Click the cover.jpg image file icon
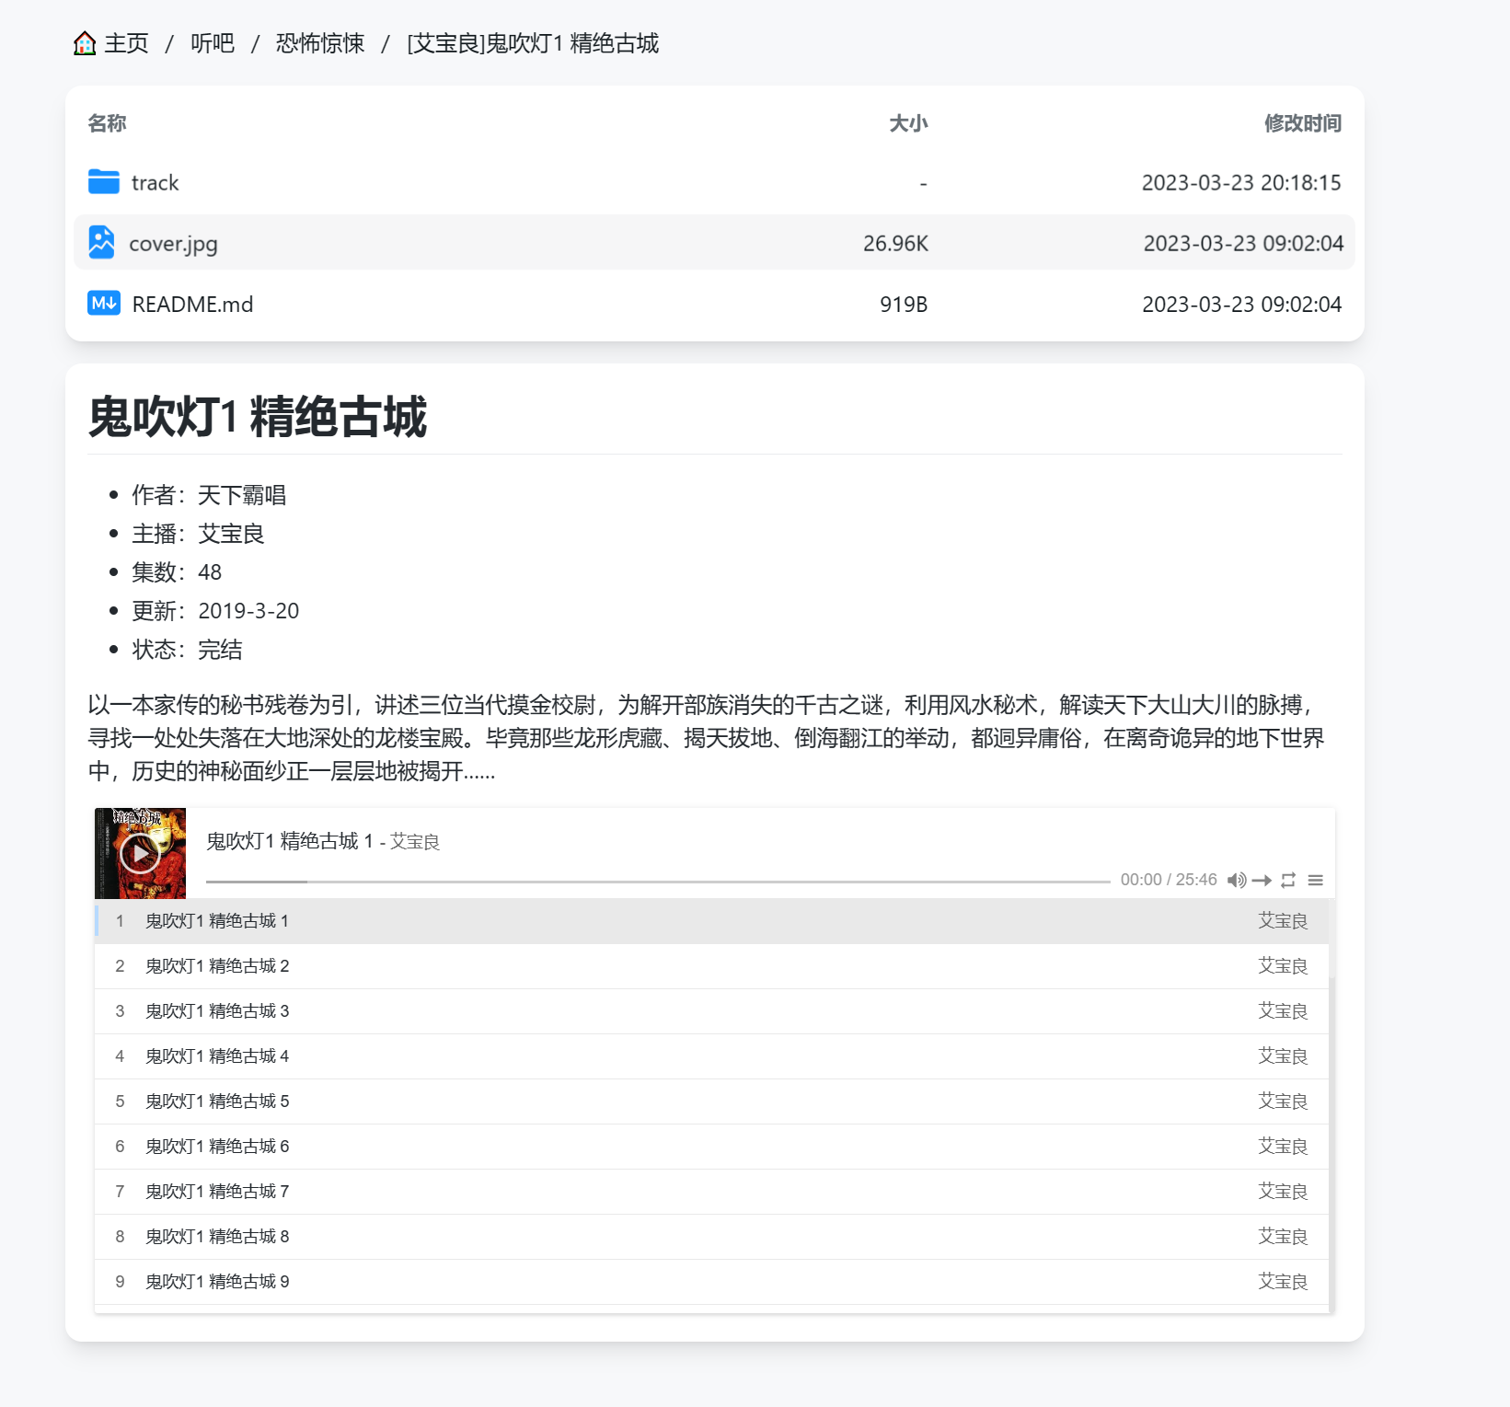 click(101, 242)
